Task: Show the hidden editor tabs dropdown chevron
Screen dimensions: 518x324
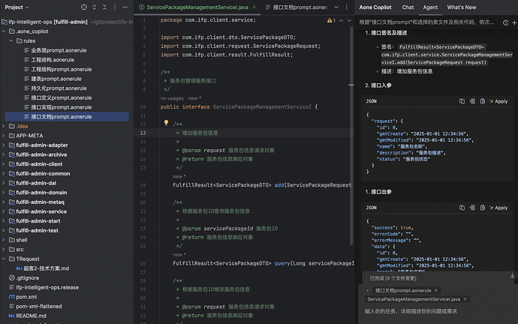Action: tap(336, 7)
